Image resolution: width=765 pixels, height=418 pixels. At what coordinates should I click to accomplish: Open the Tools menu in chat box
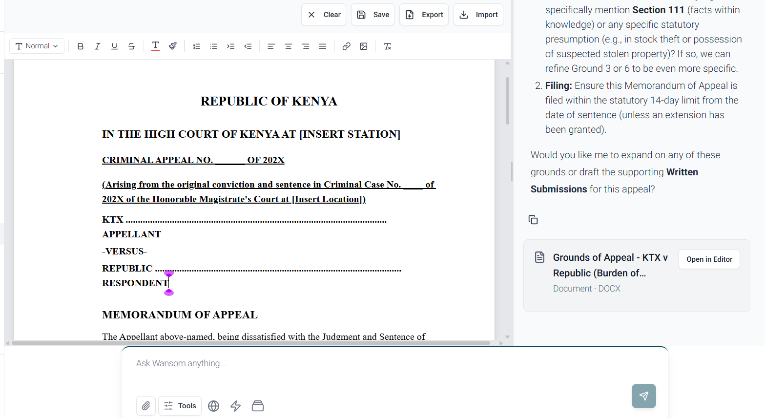[180, 406]
